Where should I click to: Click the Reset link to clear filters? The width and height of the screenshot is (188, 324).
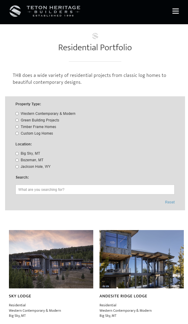pyautogui.click(x=170, y=202)
